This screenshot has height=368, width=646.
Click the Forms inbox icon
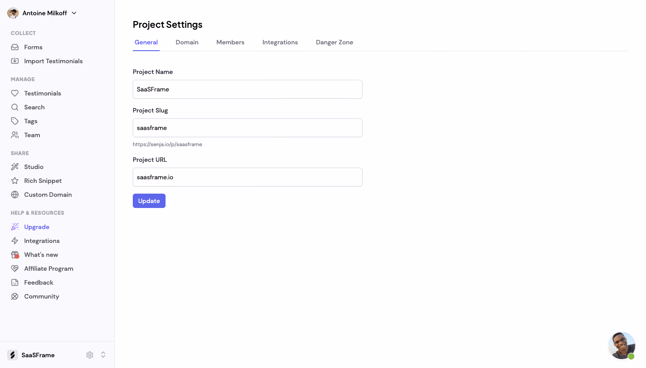pos(15,47)
